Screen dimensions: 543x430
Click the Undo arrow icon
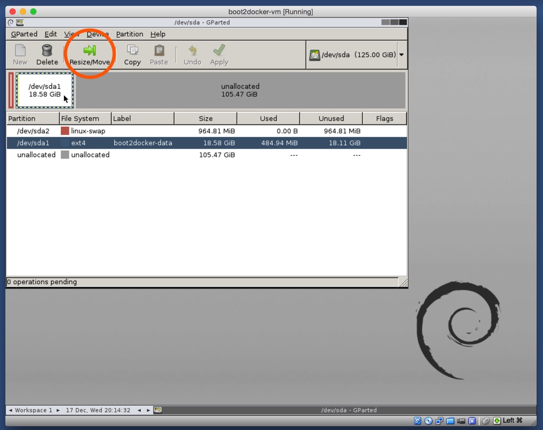click(193, 50)
